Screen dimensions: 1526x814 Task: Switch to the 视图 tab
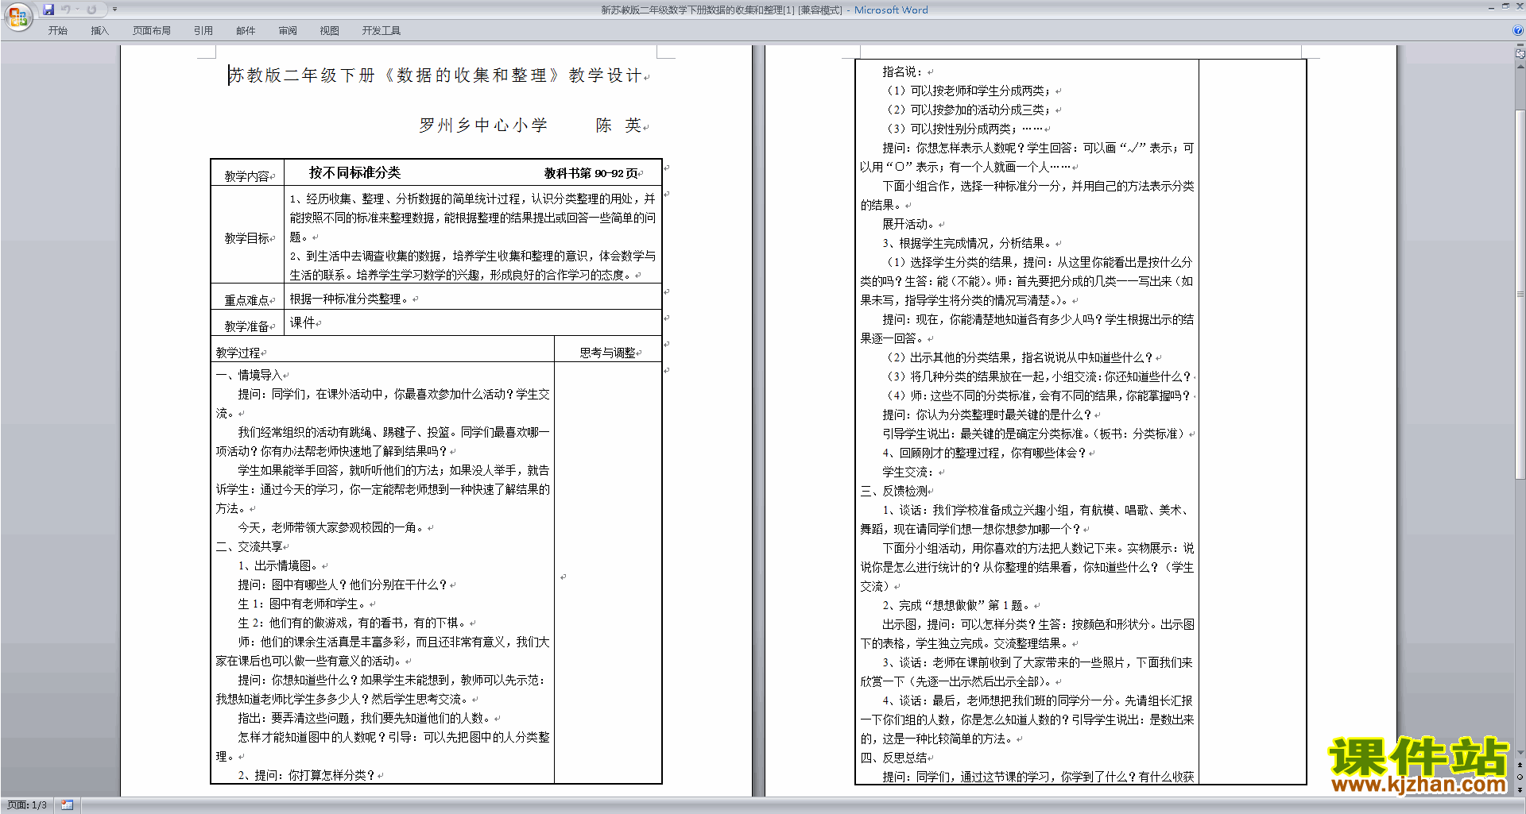[x=330, y=30]
